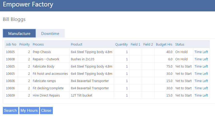Sort by Priority column header
215x118 pixels.
[24, 44]
